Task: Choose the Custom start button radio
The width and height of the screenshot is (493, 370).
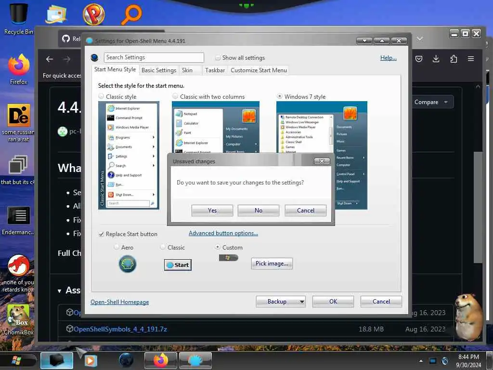Action: tap(218, 247)
